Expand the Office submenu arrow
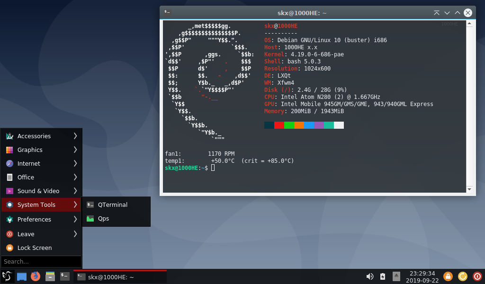The width and height of the screenshot is (485, 284). [x=75, y=177]
